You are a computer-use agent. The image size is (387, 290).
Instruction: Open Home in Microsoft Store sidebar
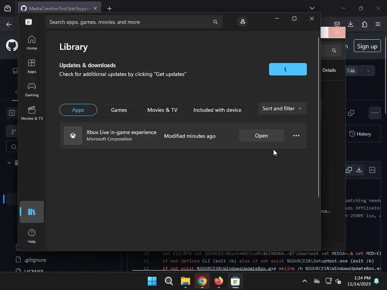[32, 43]
